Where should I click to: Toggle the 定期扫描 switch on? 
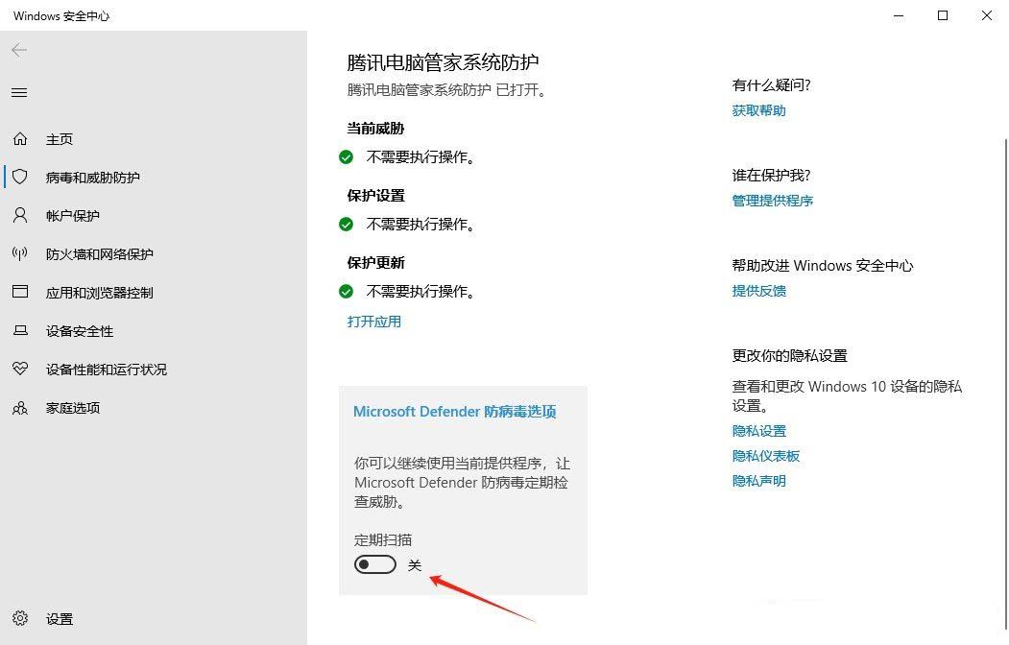tap(375, 564)
